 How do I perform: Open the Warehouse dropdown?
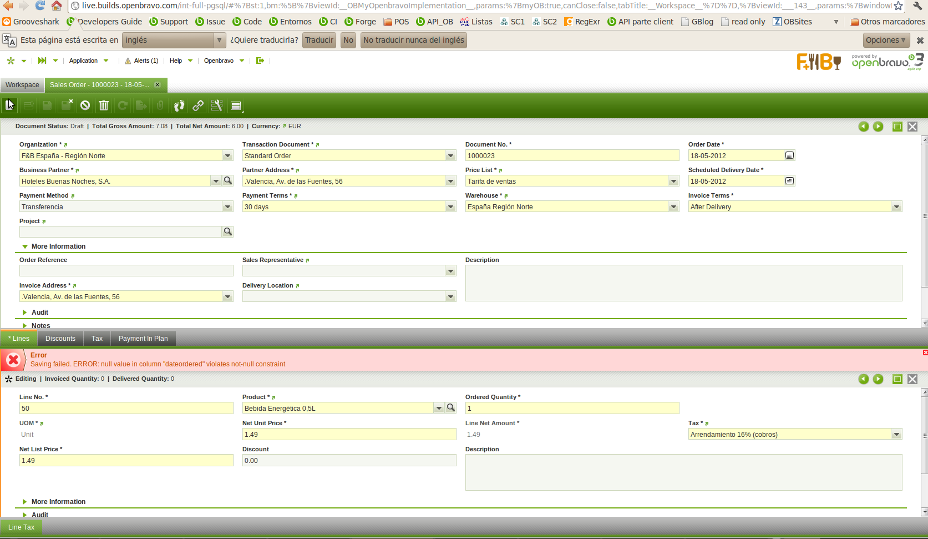(x=673, y=207)
